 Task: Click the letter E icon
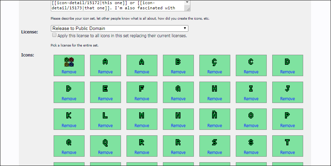[105, 89]
